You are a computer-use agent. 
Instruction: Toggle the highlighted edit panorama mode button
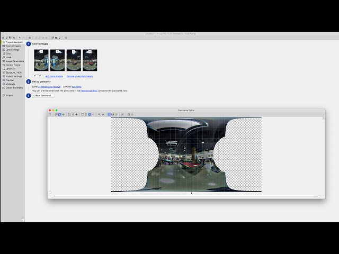(x=60, y=114)
